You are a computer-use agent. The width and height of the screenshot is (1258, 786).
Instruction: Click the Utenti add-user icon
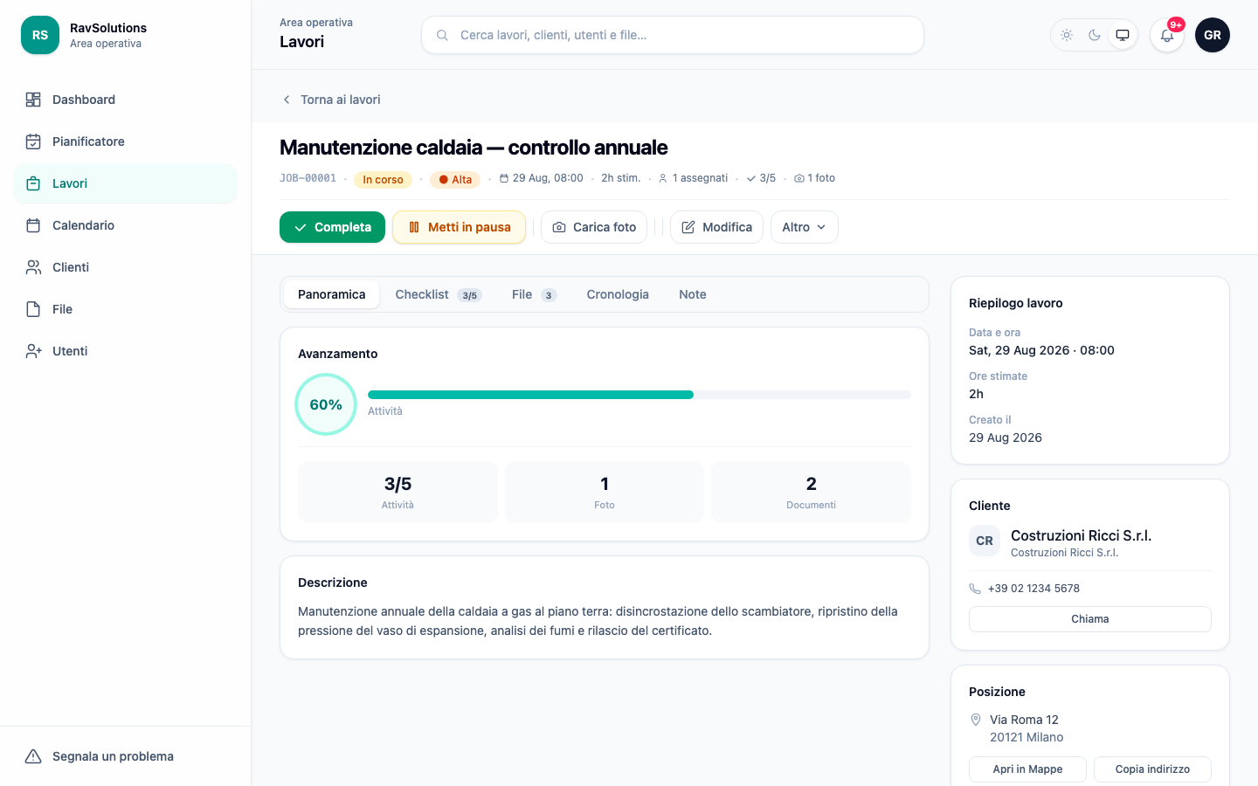(x=33, y=351)
